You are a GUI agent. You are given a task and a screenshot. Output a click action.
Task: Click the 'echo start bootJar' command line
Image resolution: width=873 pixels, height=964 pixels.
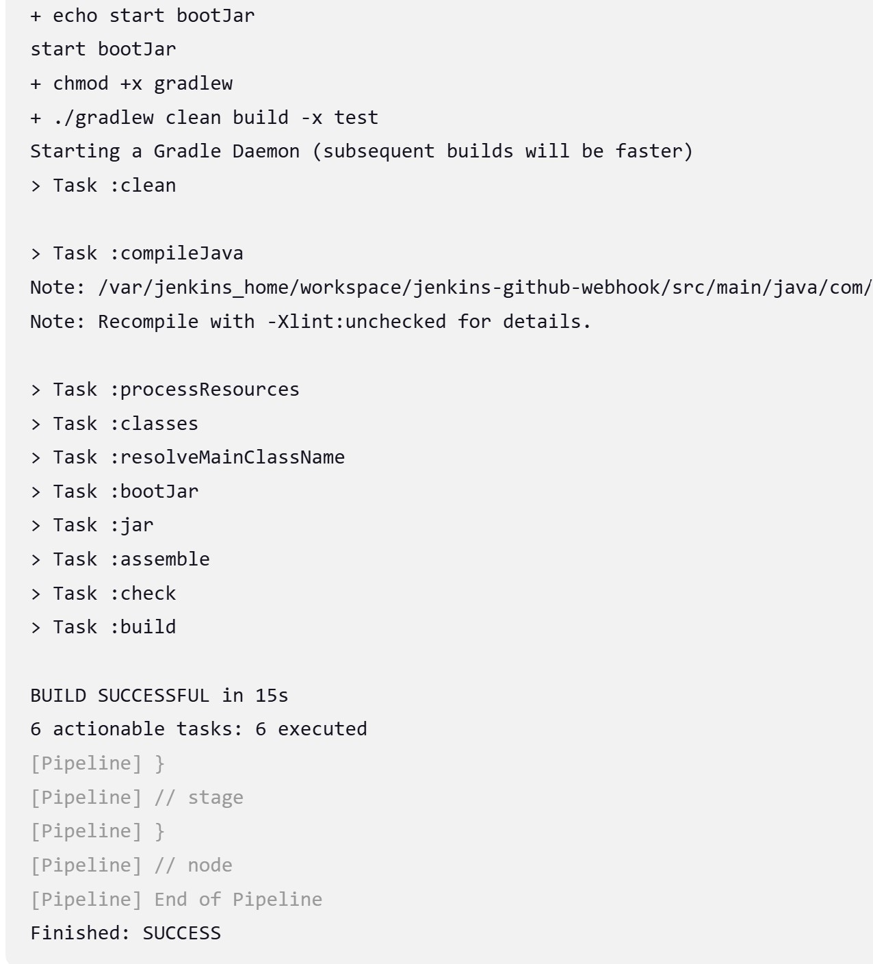pyautogui.click(x=142, y=16)
